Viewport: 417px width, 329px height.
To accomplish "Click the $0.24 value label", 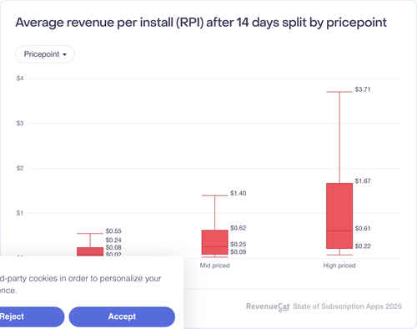I will pyautogui.click(x=113, y=240).
